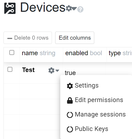Click the help question mark icon
This screenshot has width=132, height=139.
(x=80, y=9)
